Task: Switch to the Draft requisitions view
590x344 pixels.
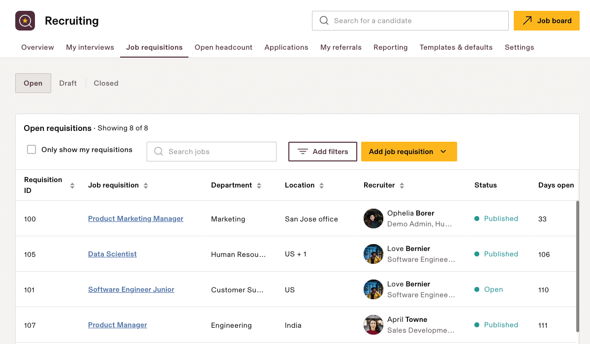Action: tap(68, 83)
